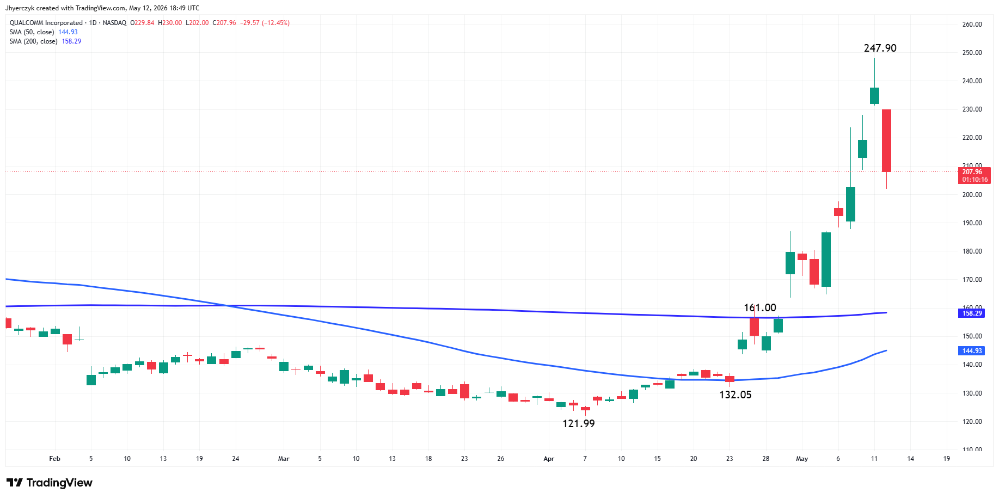
Task: Click the Mar label on the time axis
Action: (284, 459)
